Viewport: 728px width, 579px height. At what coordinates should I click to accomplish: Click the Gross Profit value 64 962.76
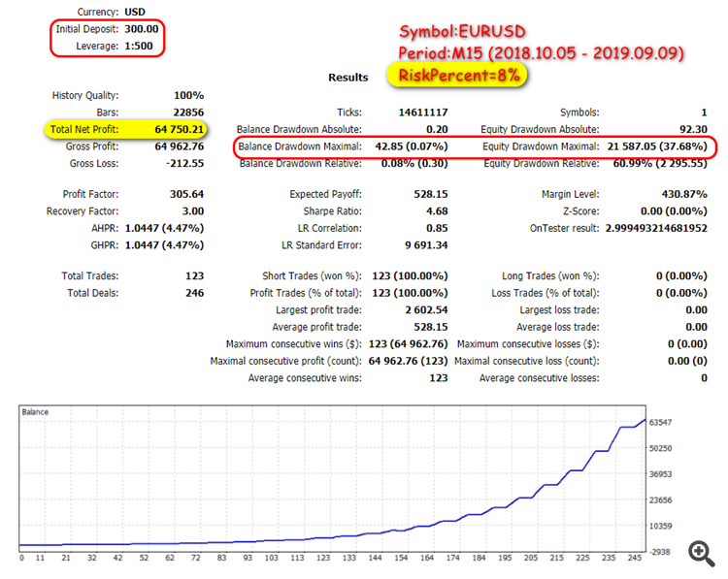180,146
